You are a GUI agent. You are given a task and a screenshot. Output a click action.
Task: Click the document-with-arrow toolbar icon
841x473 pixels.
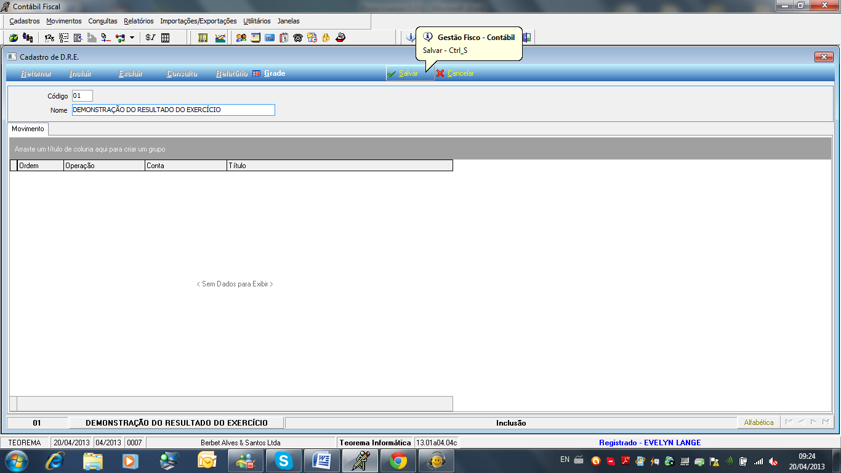click(78, 38)
